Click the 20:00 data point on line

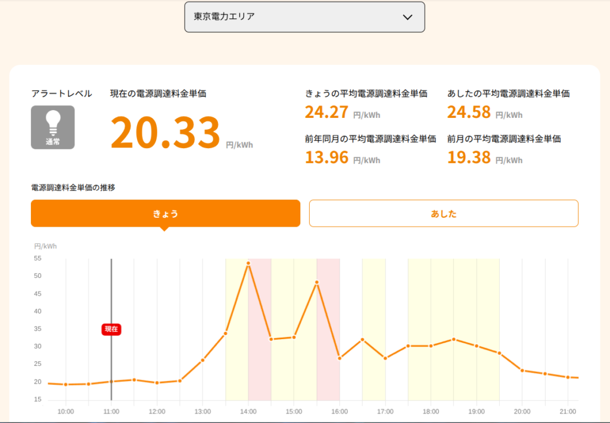click(522, 371)
